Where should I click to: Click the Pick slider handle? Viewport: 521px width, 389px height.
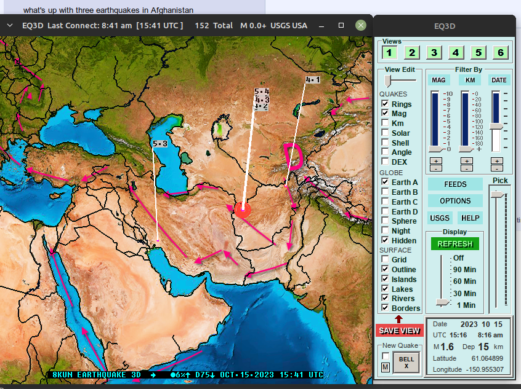(x=498, y=194)
